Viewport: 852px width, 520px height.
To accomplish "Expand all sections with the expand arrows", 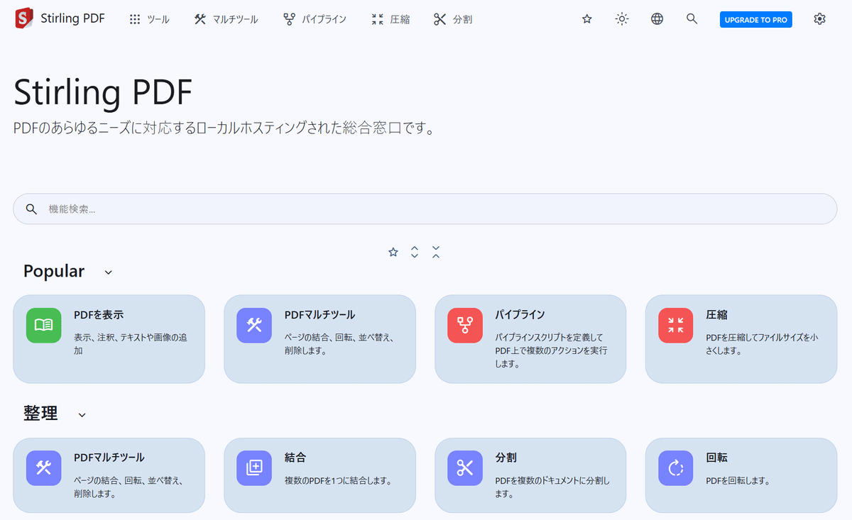I will coord(415,252).
